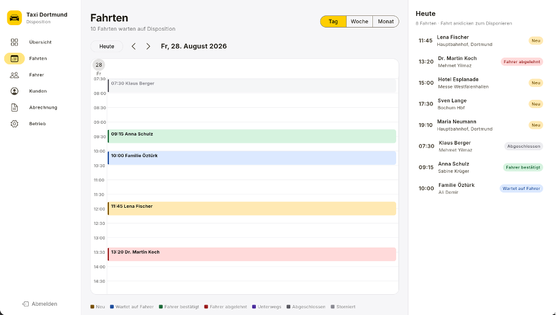The image size is (556, 315).
Task: Click the date heading Fr, 28. August 2026
Action: (x=193, y=47)
